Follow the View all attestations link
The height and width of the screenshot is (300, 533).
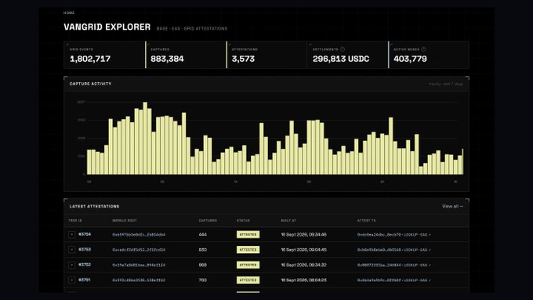452,206
